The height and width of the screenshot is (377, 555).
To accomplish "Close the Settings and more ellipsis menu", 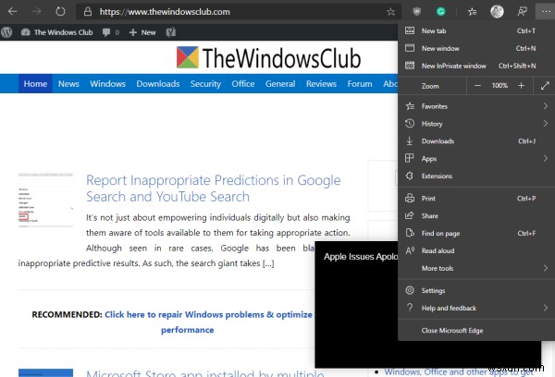I will 546,12.
